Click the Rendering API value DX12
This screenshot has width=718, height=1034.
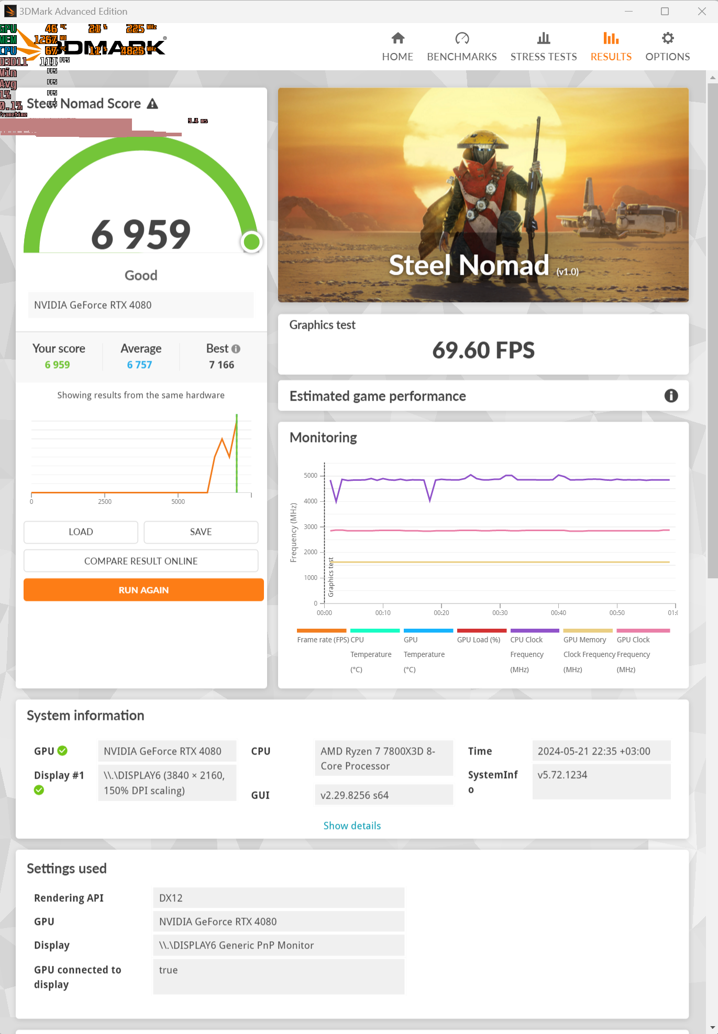[x=279, y=898]
